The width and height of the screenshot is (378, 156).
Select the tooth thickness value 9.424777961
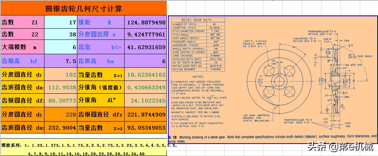pos(145,34)
